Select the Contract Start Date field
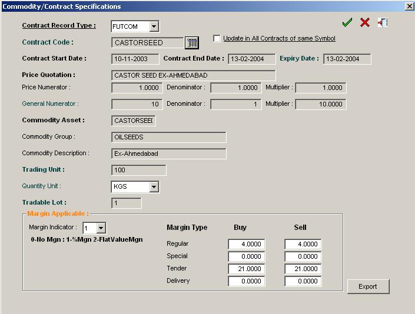 tap(135, 59)
